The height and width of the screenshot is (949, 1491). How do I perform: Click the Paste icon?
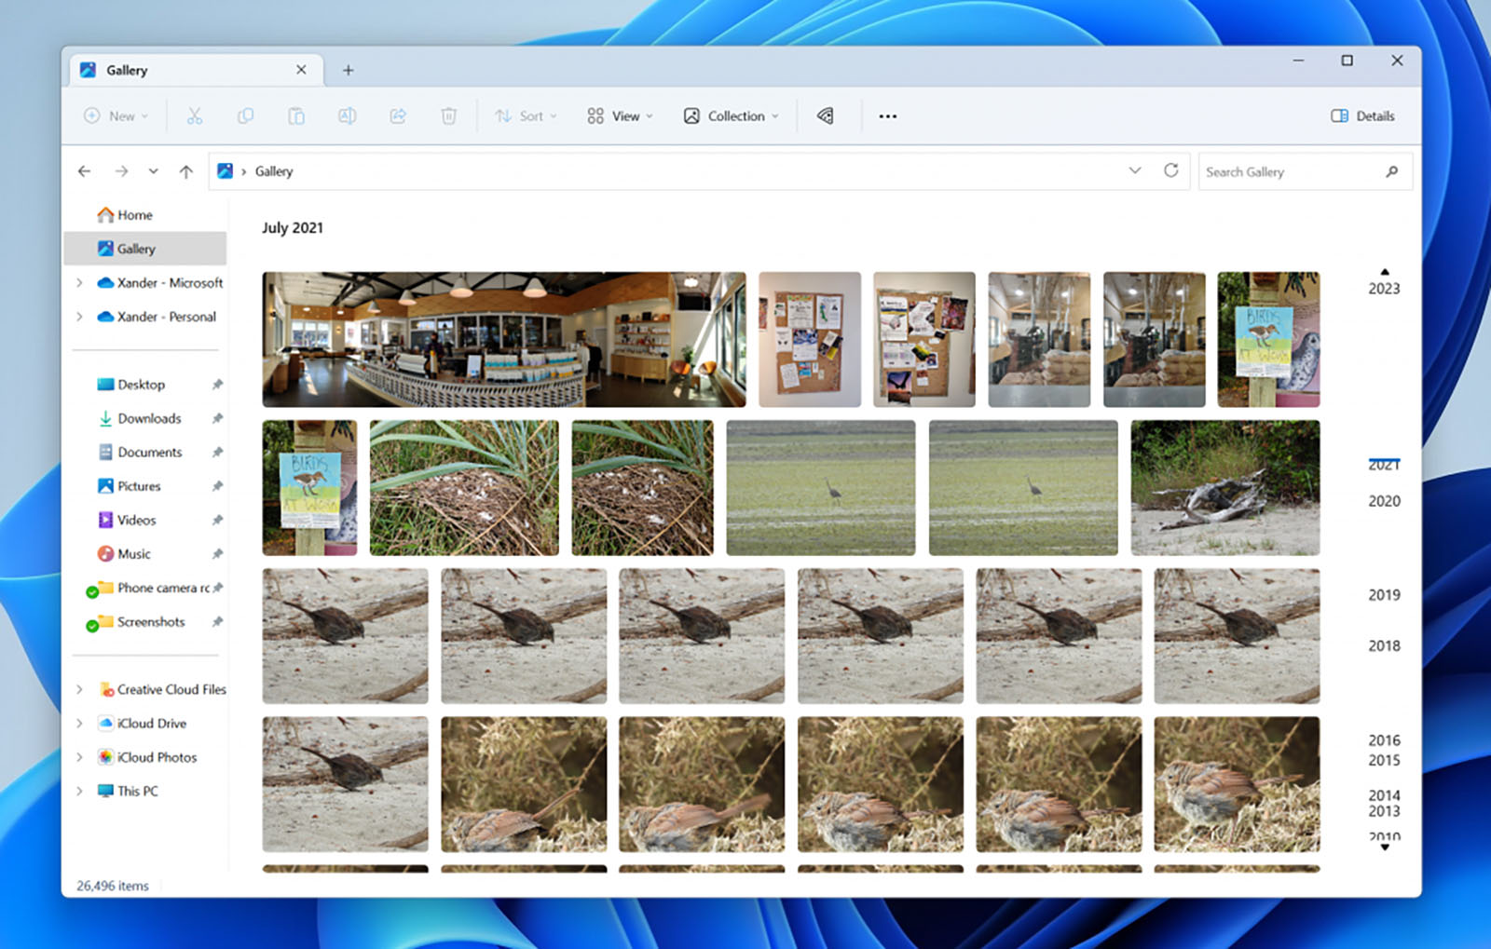296,115
